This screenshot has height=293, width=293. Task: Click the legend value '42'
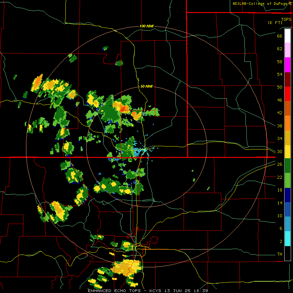280,113
